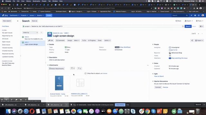Open the Chrome View menu

click(x=23, y=1)
